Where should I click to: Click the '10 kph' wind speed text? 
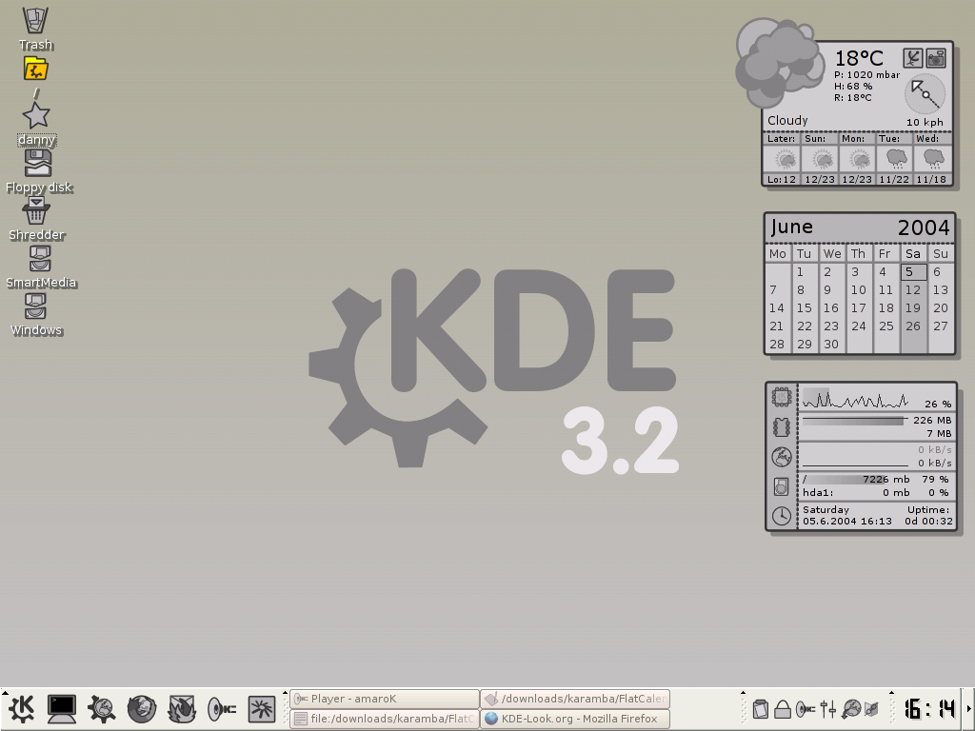[925, 122]
